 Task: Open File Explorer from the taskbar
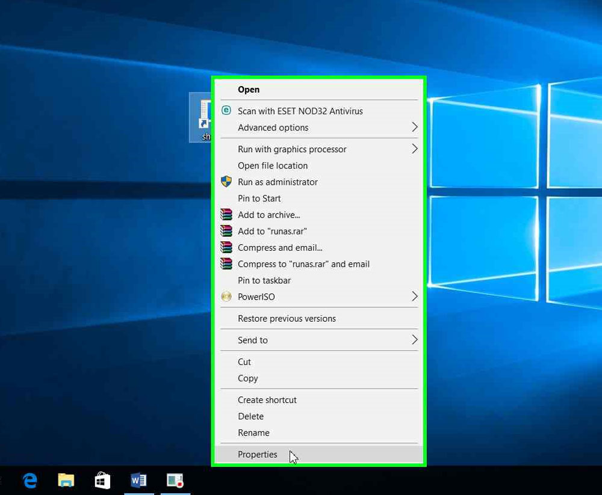click(x=66, y=480)
